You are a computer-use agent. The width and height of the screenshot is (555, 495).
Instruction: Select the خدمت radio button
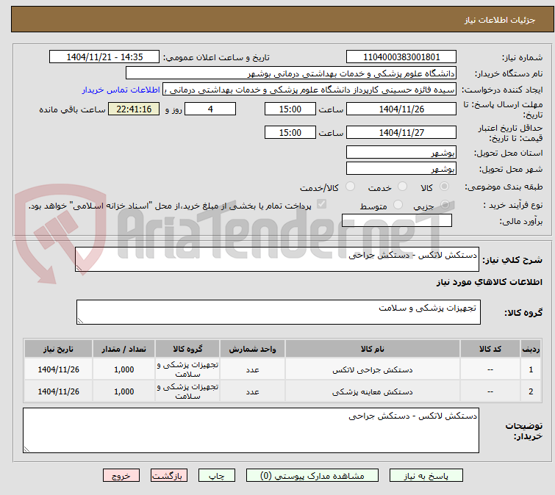[x=402, y=187]
